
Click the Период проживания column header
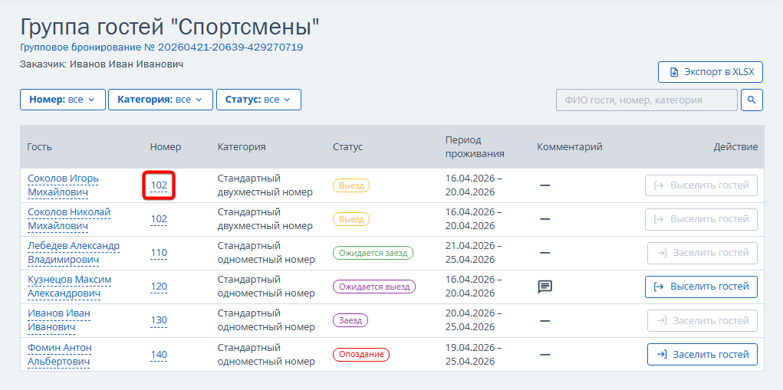click(475, 146)
